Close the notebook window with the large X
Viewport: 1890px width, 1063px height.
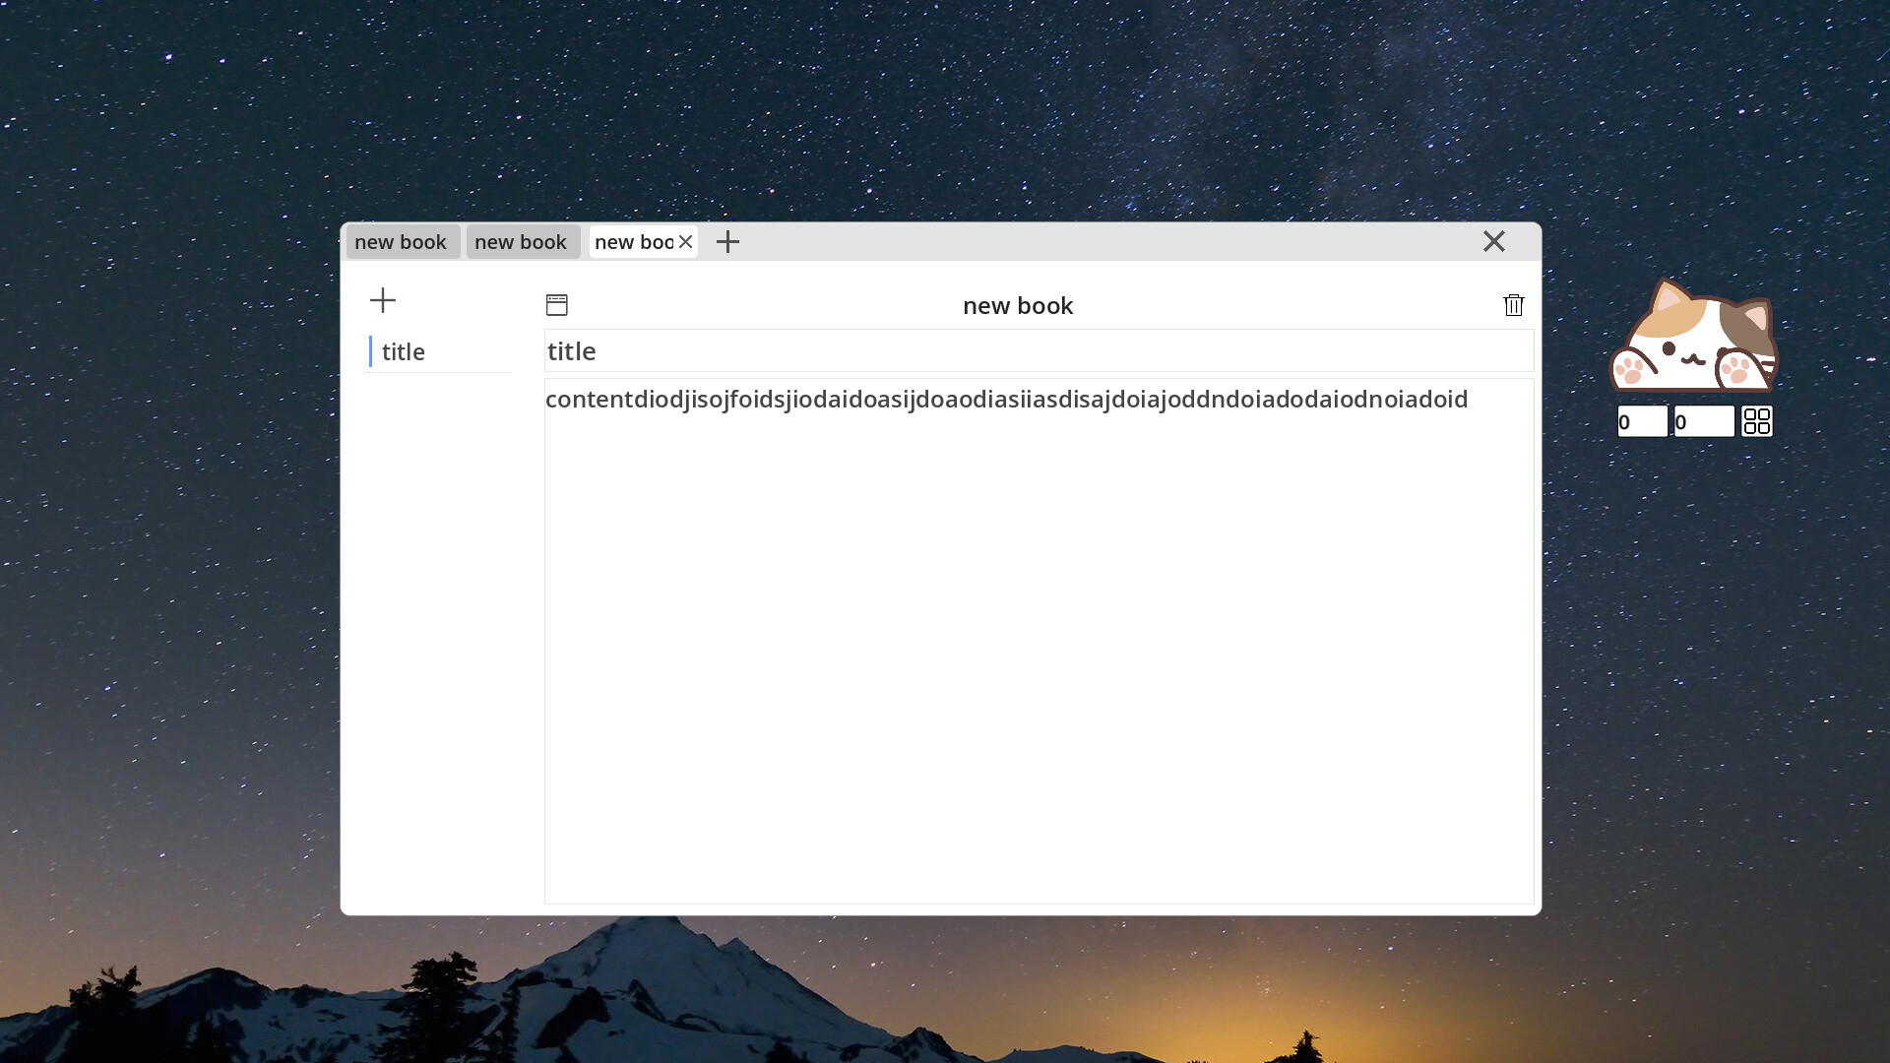(1493, 241)
